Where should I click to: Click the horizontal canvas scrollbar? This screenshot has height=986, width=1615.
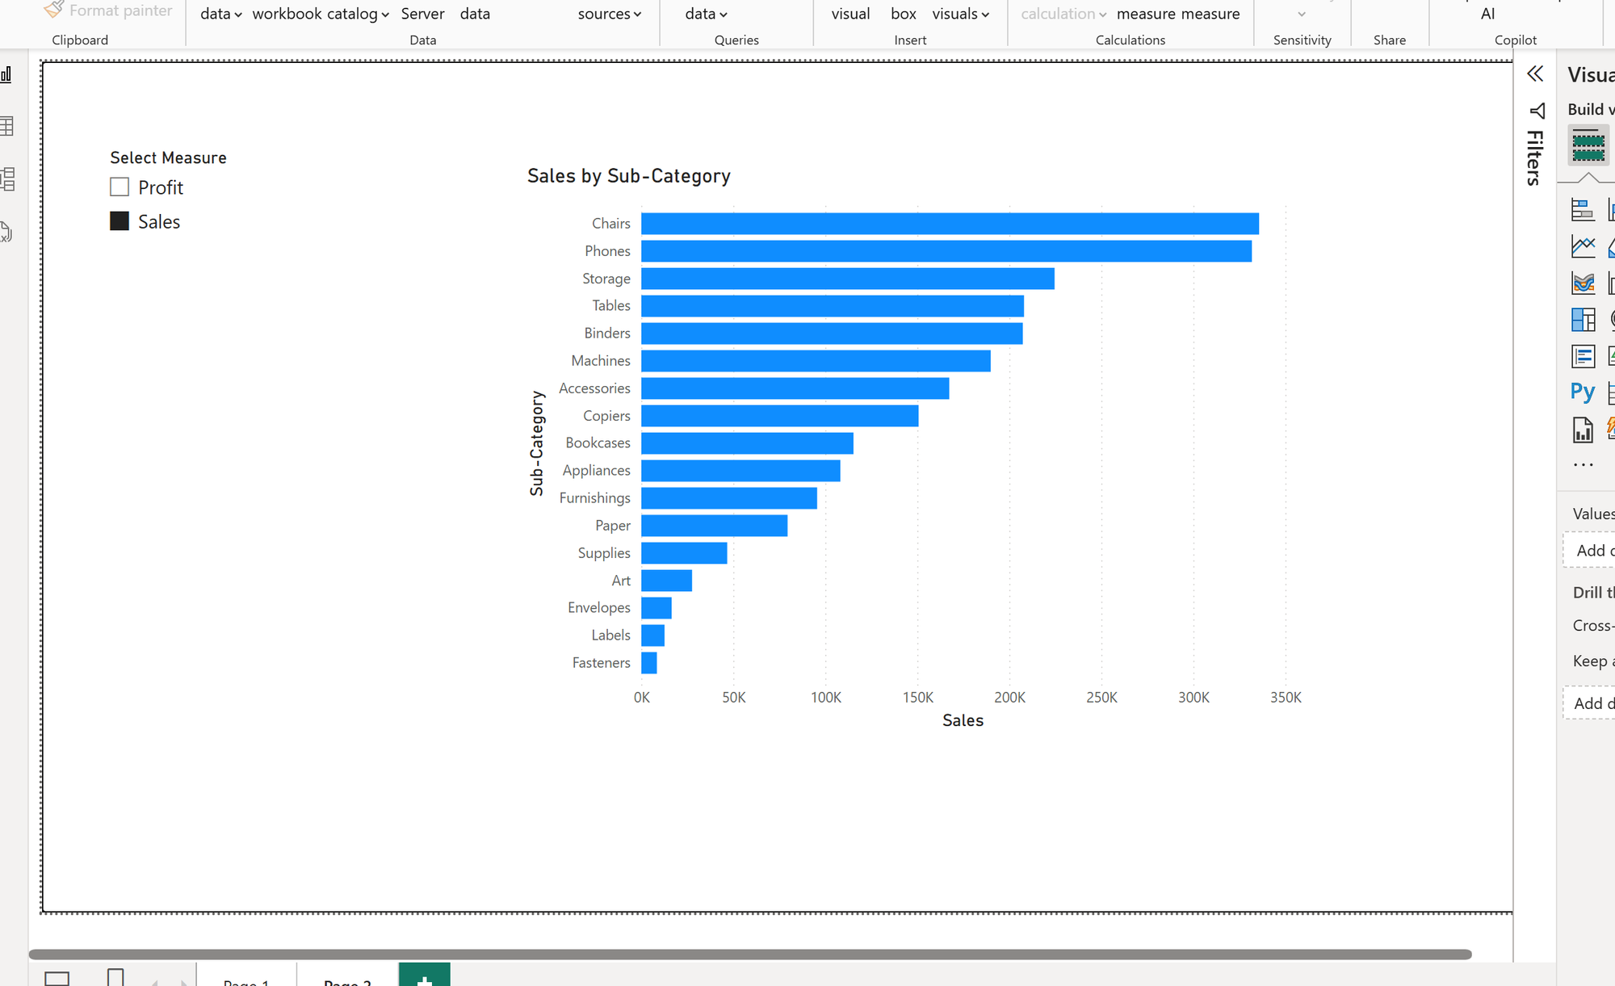pyautogui.click(x=749, y=955)
